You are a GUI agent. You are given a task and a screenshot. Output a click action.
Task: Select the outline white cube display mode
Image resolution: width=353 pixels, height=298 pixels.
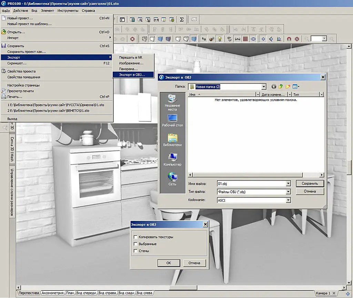152,39
